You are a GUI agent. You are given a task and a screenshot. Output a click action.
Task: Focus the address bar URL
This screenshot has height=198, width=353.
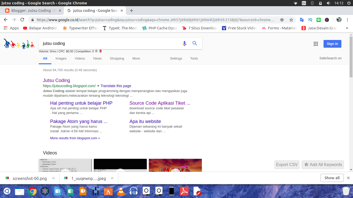point(155,20)
